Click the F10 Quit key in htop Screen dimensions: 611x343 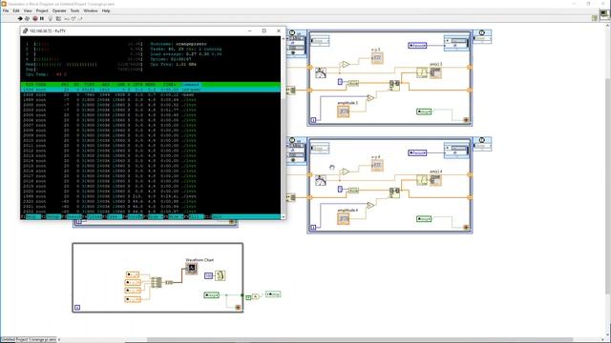(214, 216)
